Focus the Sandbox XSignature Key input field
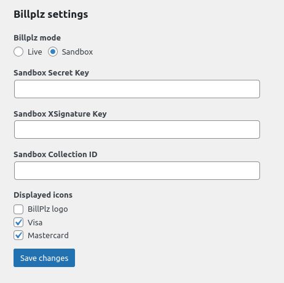 (x=137, y=130)
